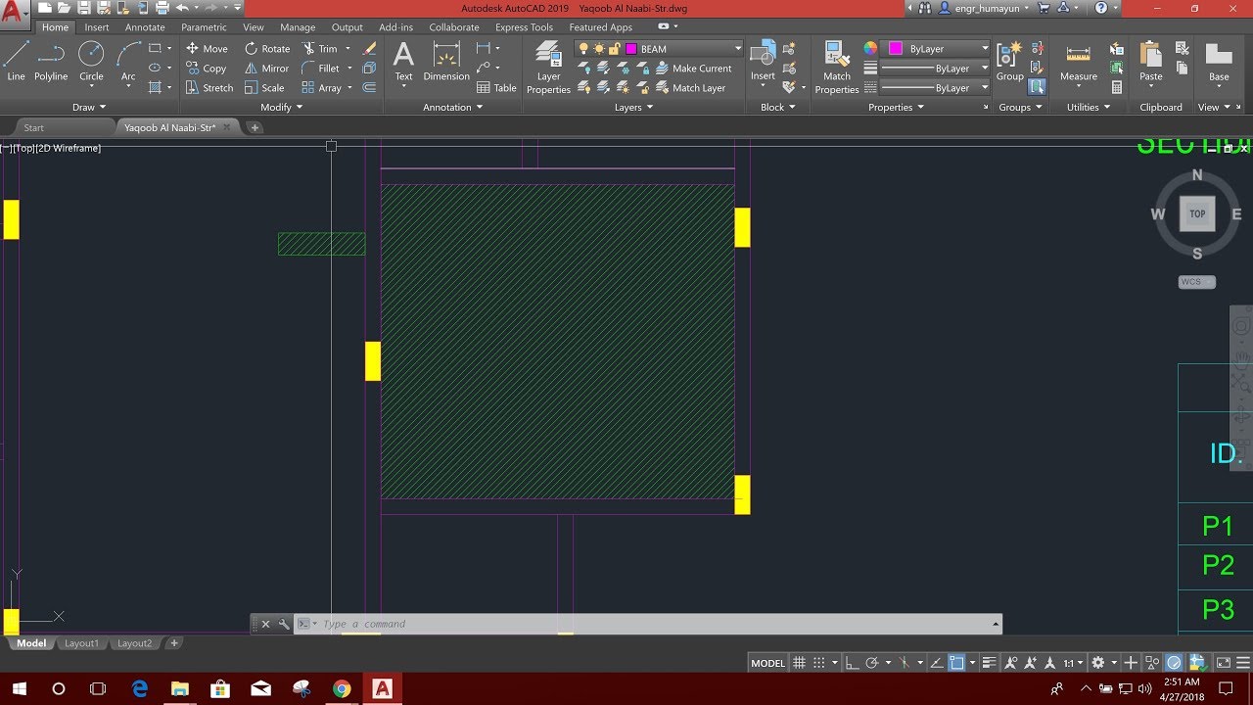Click the Match Properties tool

[x=837, y=68]
